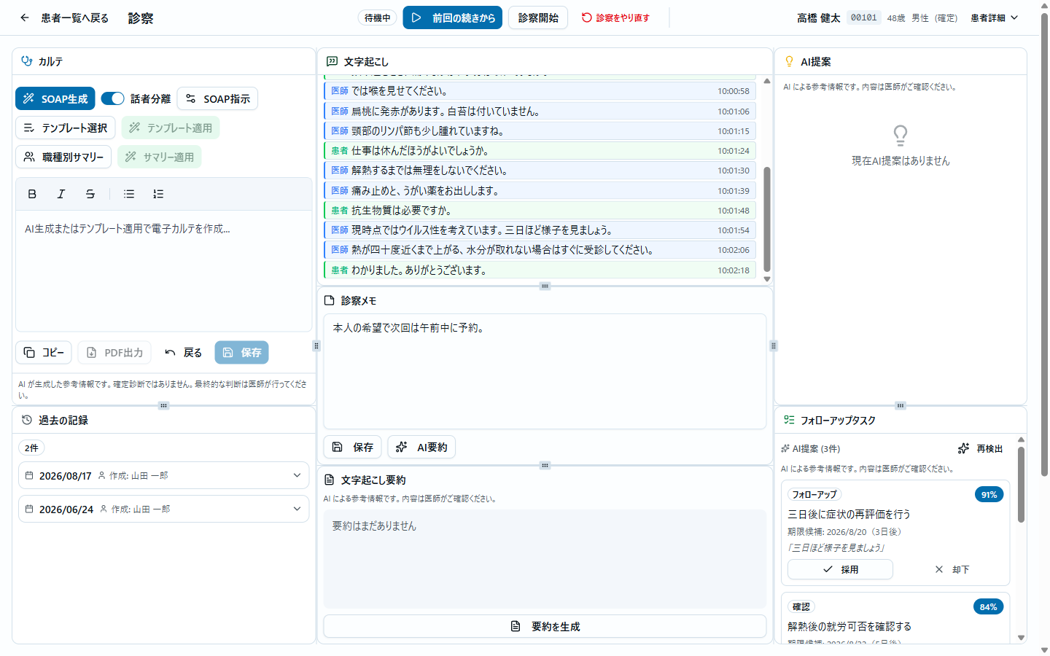1050x656 pixels.
Task: Start the session with 診察開始
Action: click(x=538, y=17)
